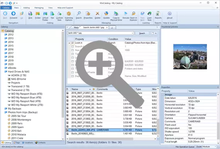The height and width of the screenshot is (149, 220).
Task: Switch to Contacts bottom tab
Action: 40,142
